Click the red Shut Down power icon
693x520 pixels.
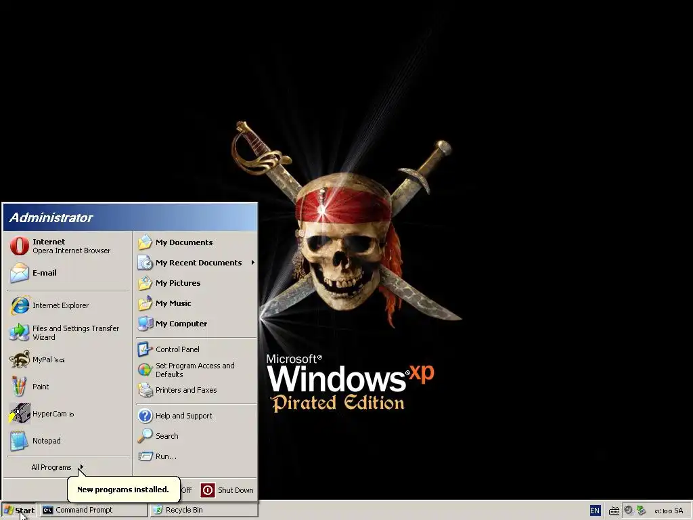point(208,490)
